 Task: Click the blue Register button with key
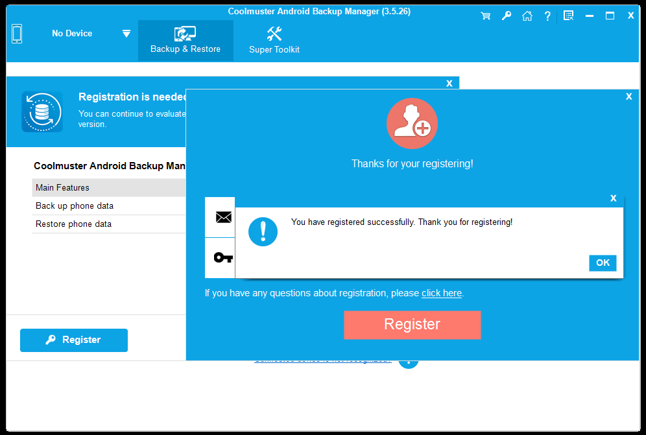pos(74,340)
